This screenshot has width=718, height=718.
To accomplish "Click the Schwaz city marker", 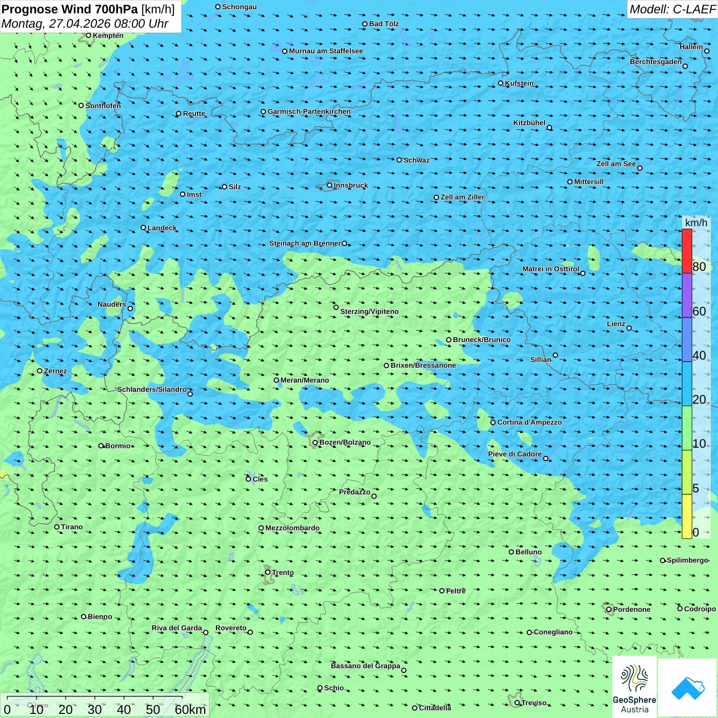I will (x=400, y=160).
